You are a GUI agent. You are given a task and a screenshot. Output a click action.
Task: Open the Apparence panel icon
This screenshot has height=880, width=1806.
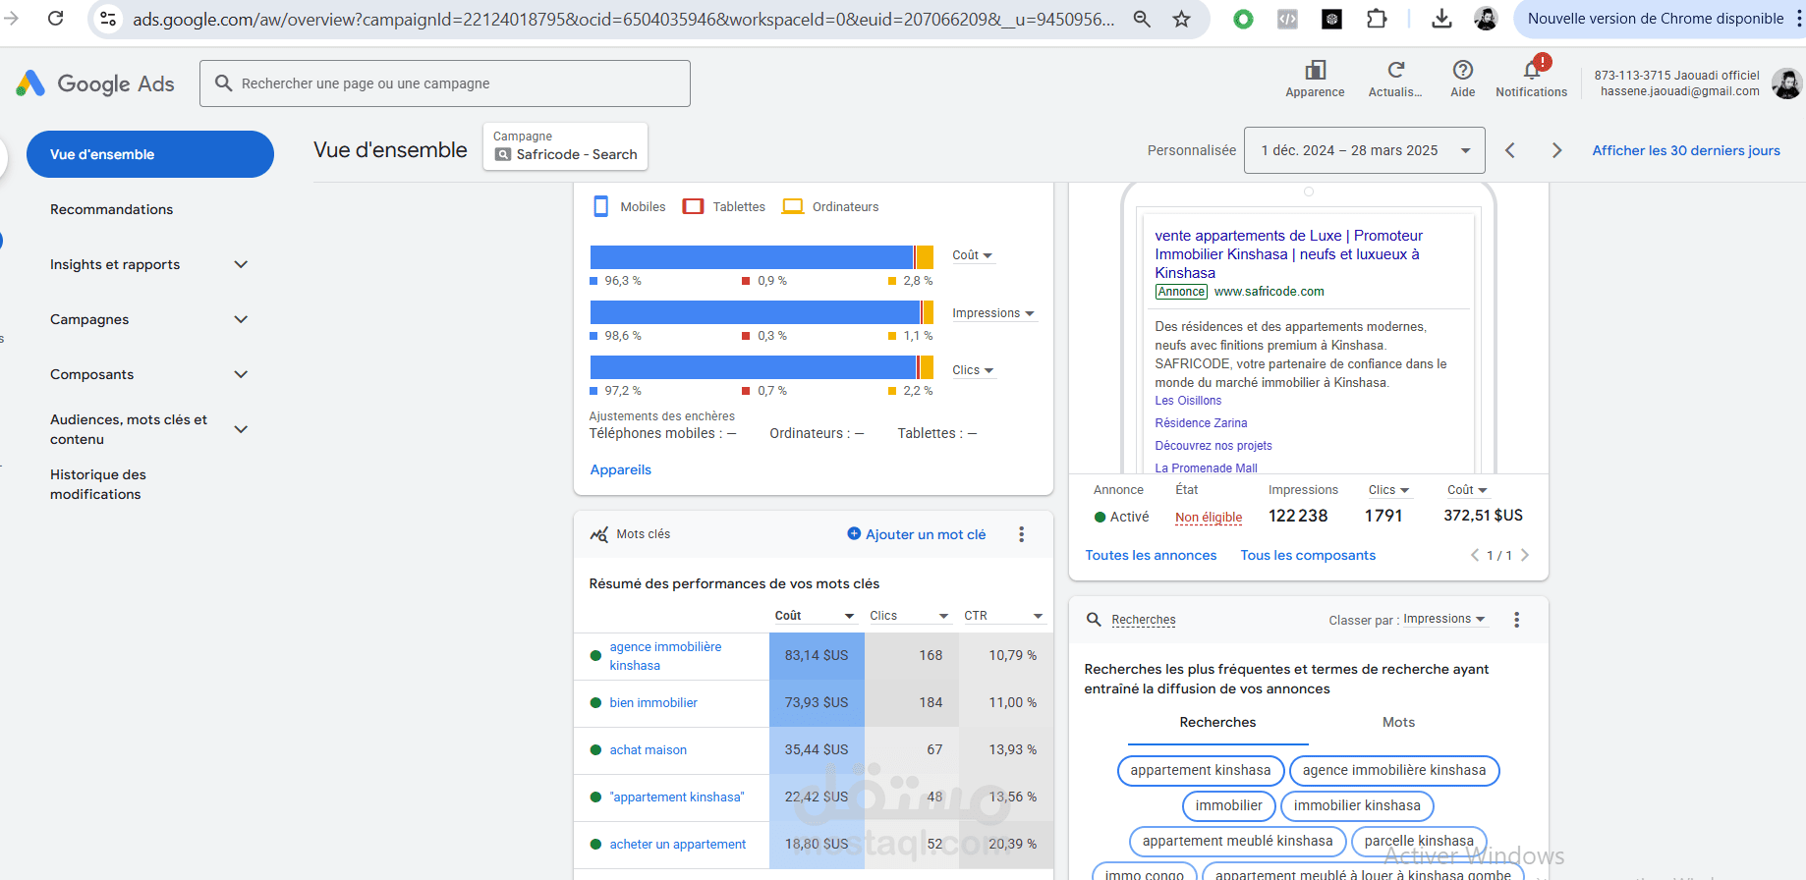1315,70
